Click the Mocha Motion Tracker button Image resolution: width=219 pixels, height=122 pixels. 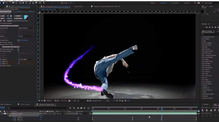pos(11,47)
